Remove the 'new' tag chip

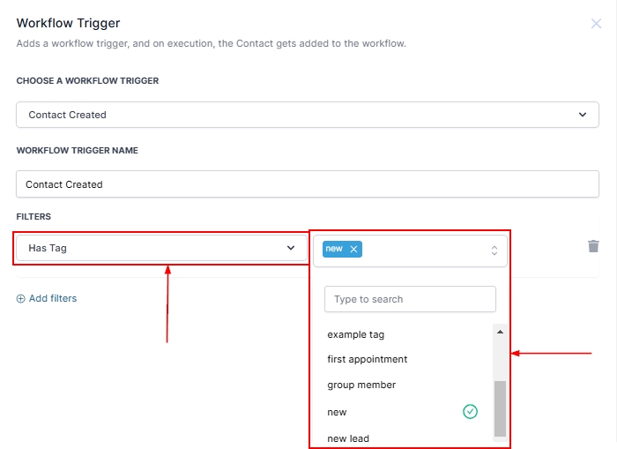pyautogui.click(x=354, y=249)
